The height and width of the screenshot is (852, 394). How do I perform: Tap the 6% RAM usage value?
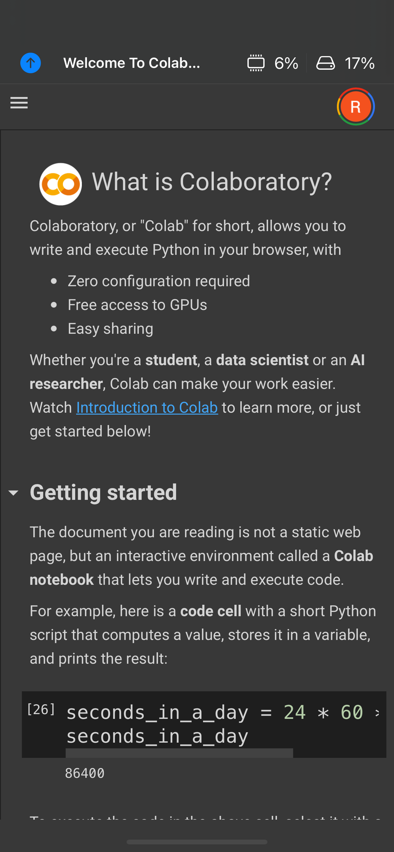pos(286,63)
